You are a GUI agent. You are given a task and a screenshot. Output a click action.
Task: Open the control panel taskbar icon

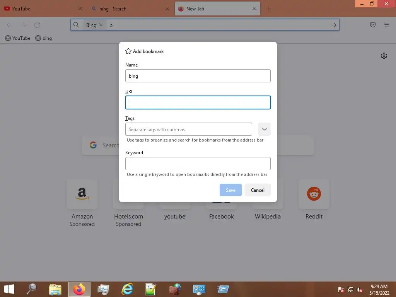199,289
